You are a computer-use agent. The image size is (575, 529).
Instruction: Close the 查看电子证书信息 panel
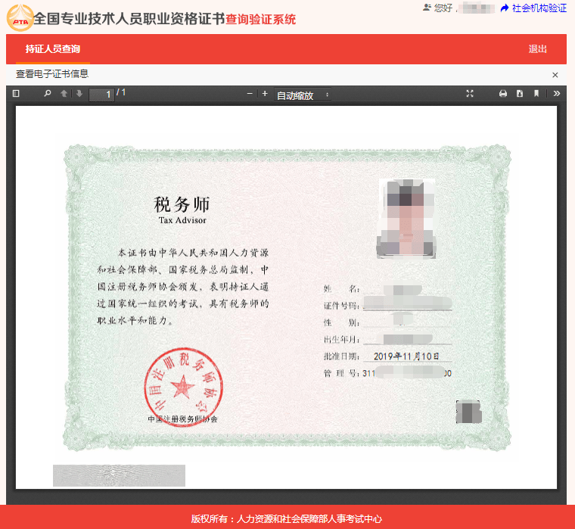(x=555, y=75)
